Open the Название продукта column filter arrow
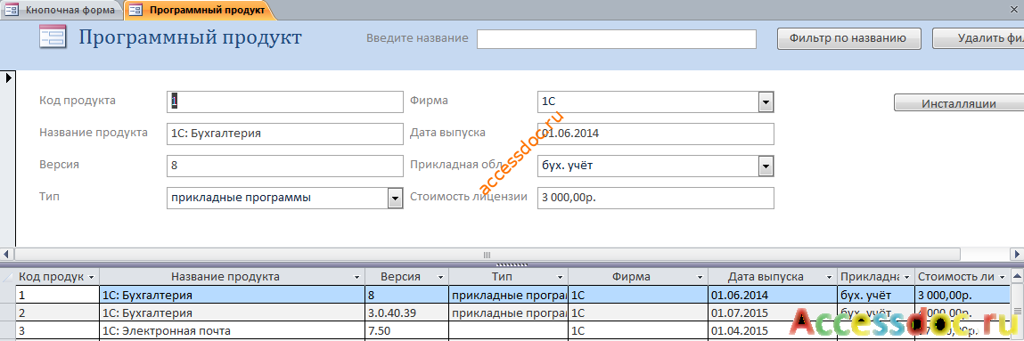1024x341 pixels. (356, 277)
